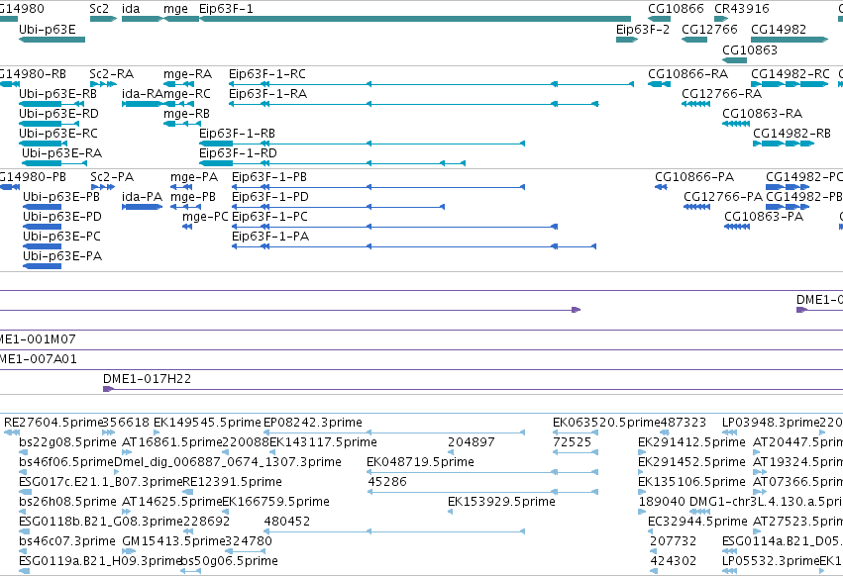Click gene CG10863 label

tap(750, 49)
